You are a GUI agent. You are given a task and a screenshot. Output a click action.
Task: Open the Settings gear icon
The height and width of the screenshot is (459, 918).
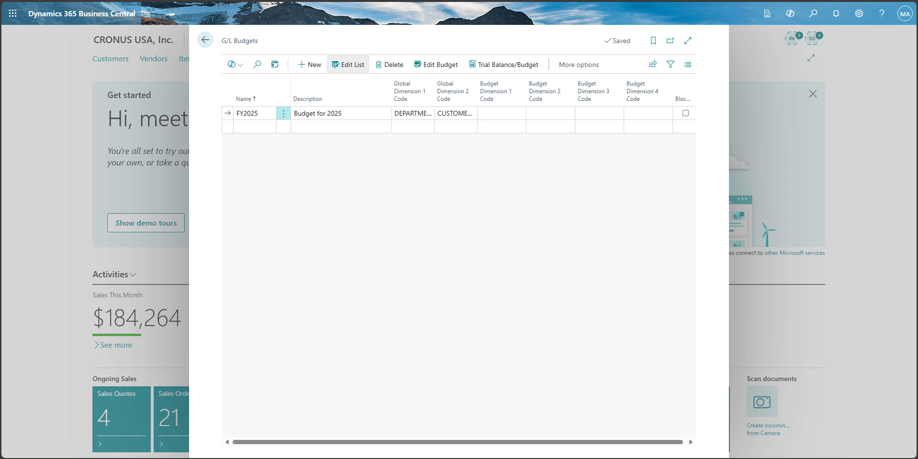tap(859, 13)
